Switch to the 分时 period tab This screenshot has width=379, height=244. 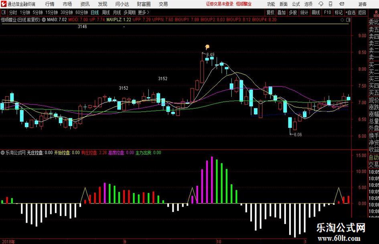(x=13, y=12)
